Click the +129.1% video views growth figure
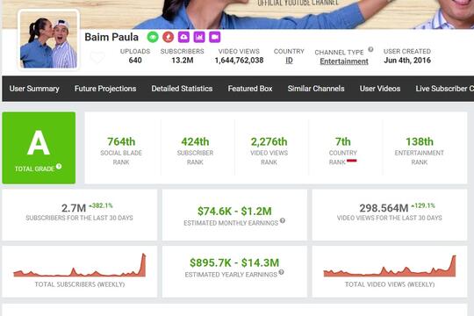 [x=423, y=205]
